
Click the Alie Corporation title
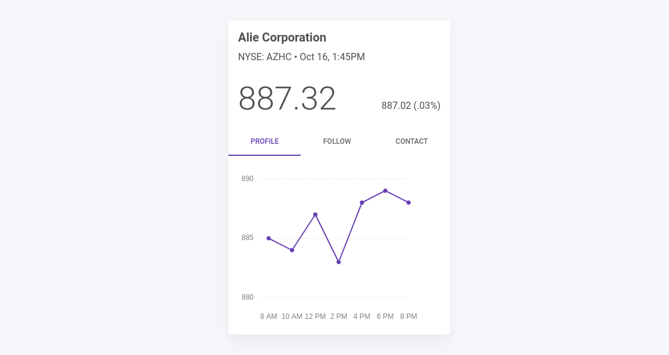(282, 37)
